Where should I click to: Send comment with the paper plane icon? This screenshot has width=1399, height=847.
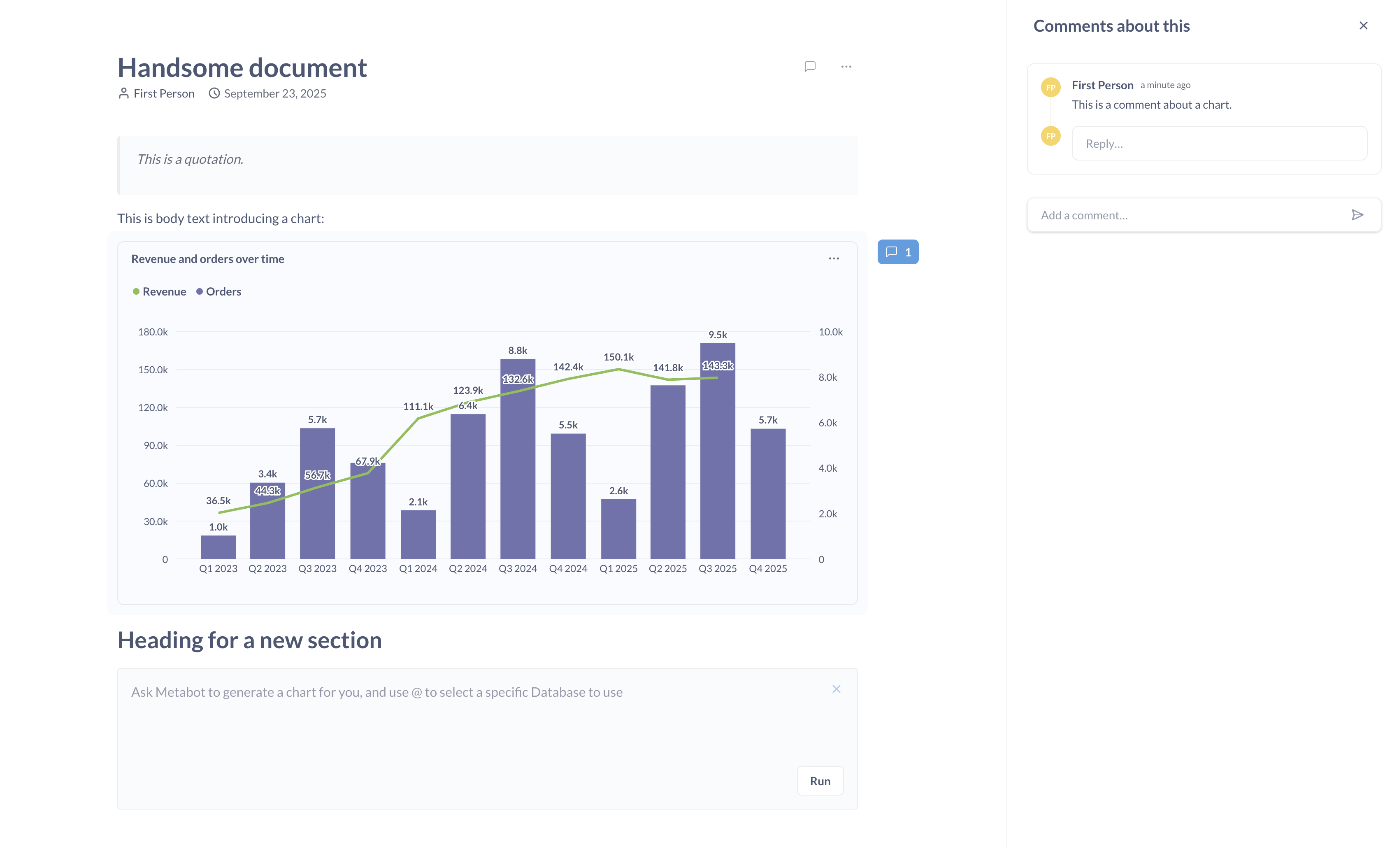1357,215
